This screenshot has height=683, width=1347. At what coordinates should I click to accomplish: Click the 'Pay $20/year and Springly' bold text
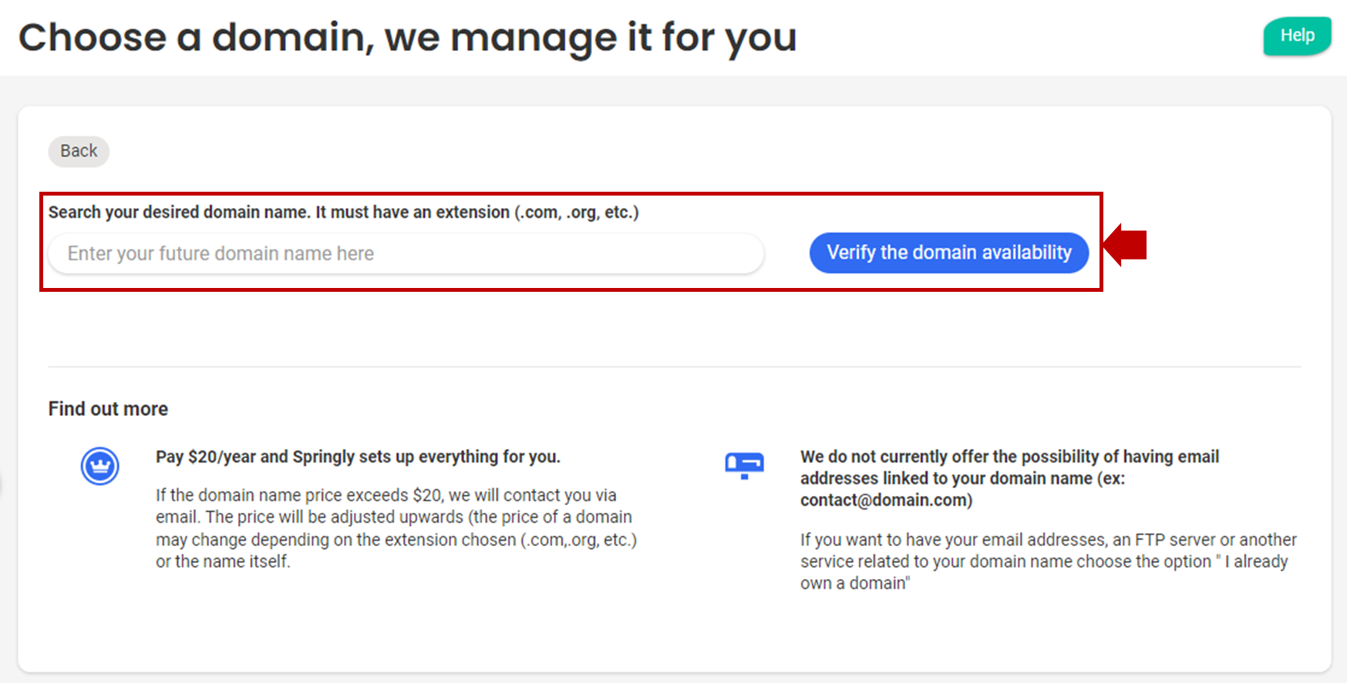358,457
